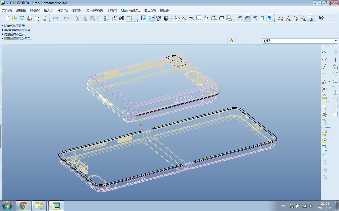
Task: Open Google Chrome from the taskbar
Action: click(24, 206)
